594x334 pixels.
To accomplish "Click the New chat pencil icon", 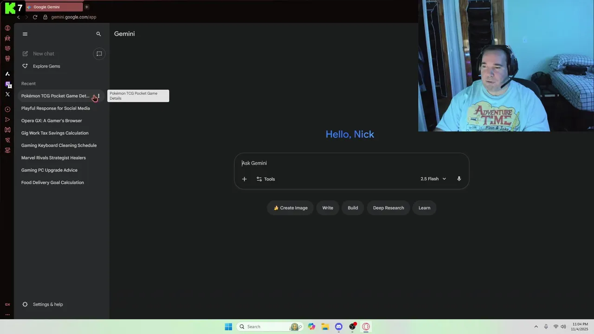I will click(x=25, y=54).
